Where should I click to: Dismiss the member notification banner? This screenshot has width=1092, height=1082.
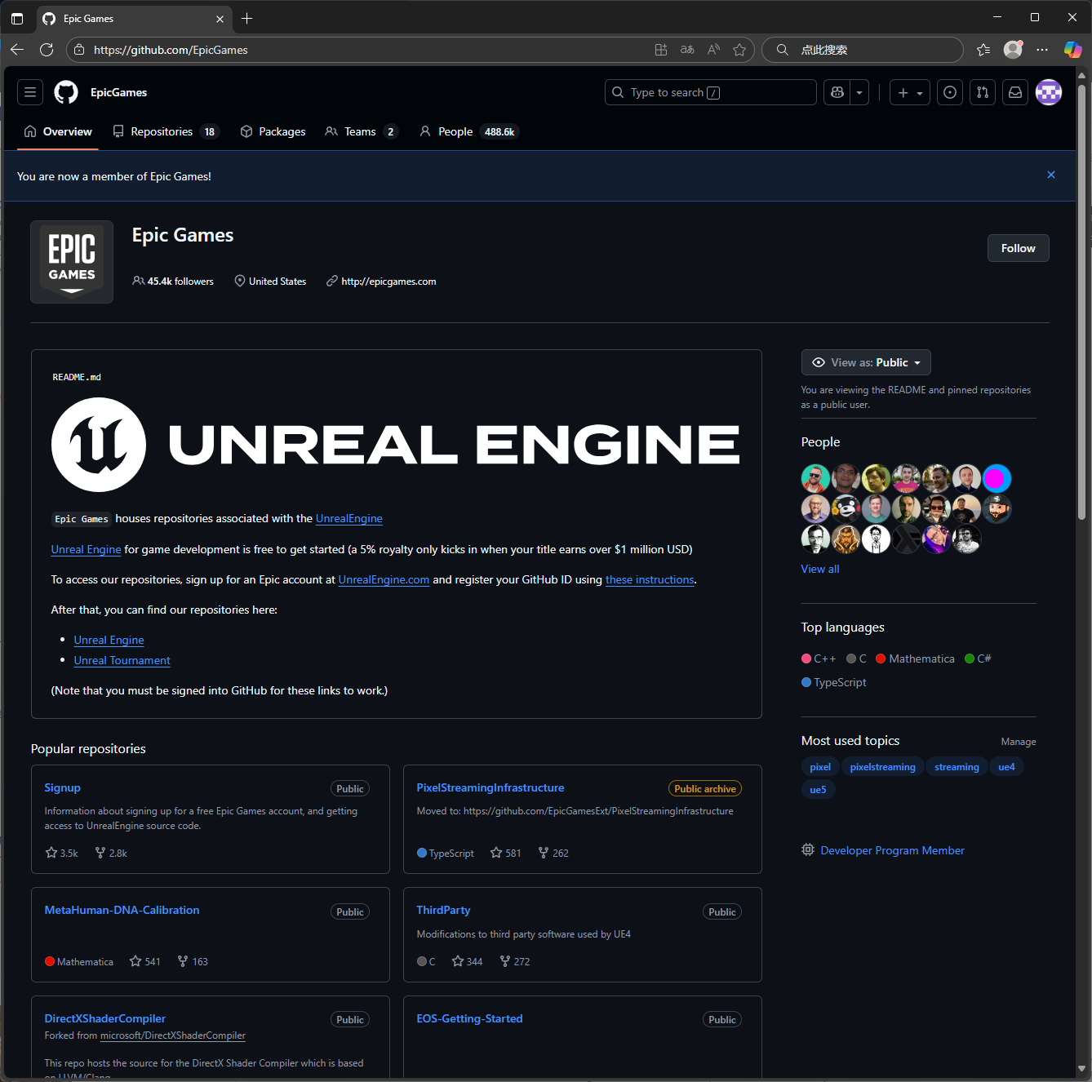(x=1051, y=175)
